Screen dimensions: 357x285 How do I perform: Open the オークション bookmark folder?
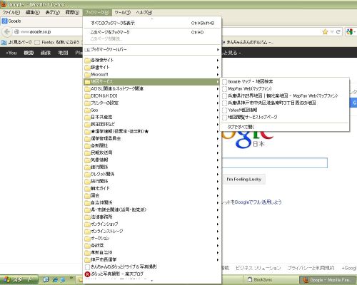[x=152, y=239]
